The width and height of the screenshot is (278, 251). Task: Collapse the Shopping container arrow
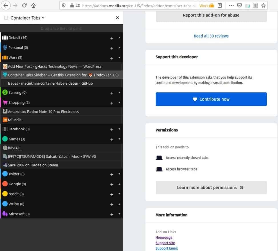pos(119,102)
